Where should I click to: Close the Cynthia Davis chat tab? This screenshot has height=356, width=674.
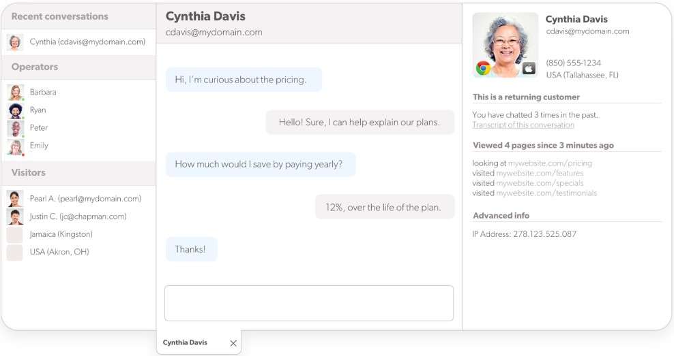click(233, 343)
